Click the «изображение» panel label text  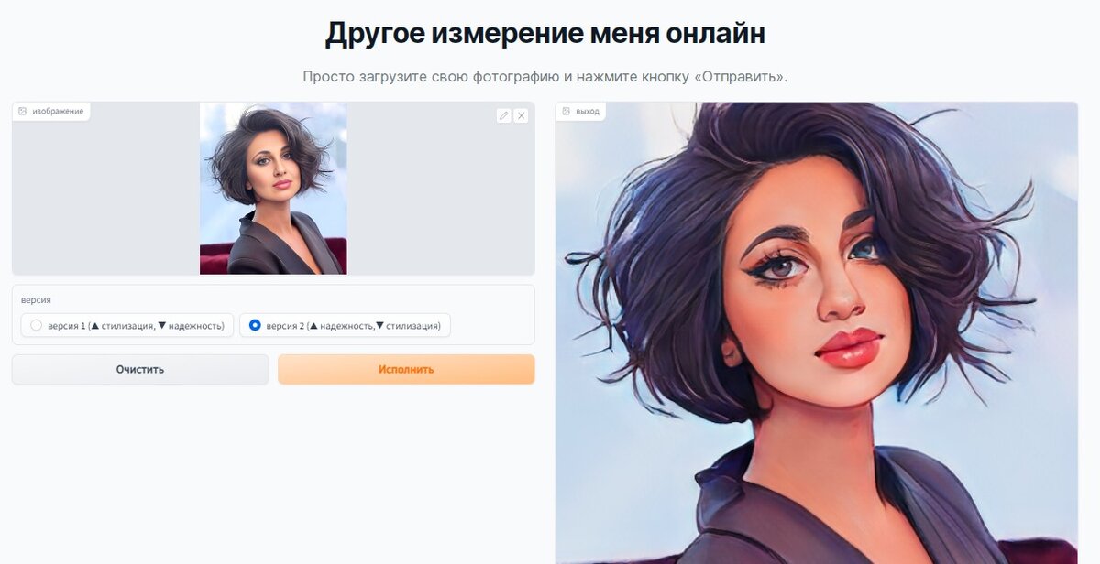point(58,111)
